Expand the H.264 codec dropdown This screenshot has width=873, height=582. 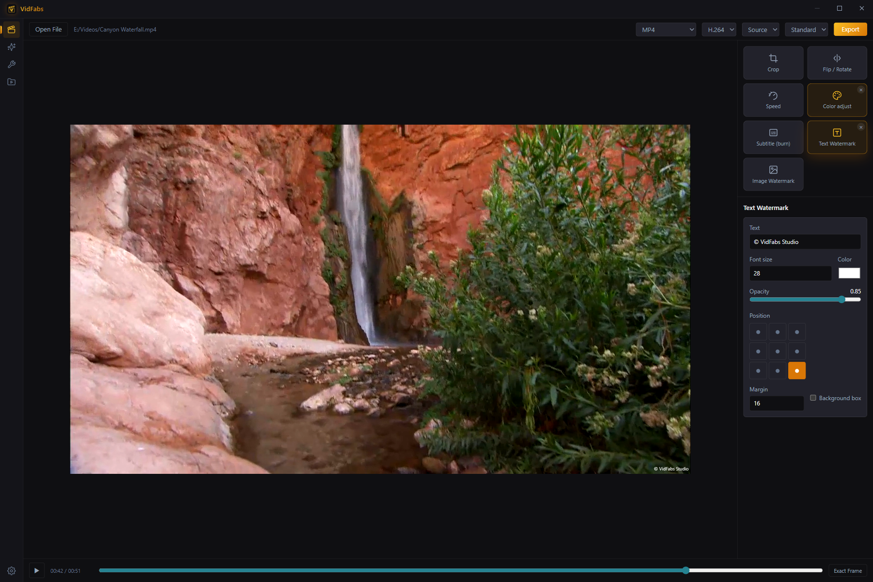click(x=719, y=30)
